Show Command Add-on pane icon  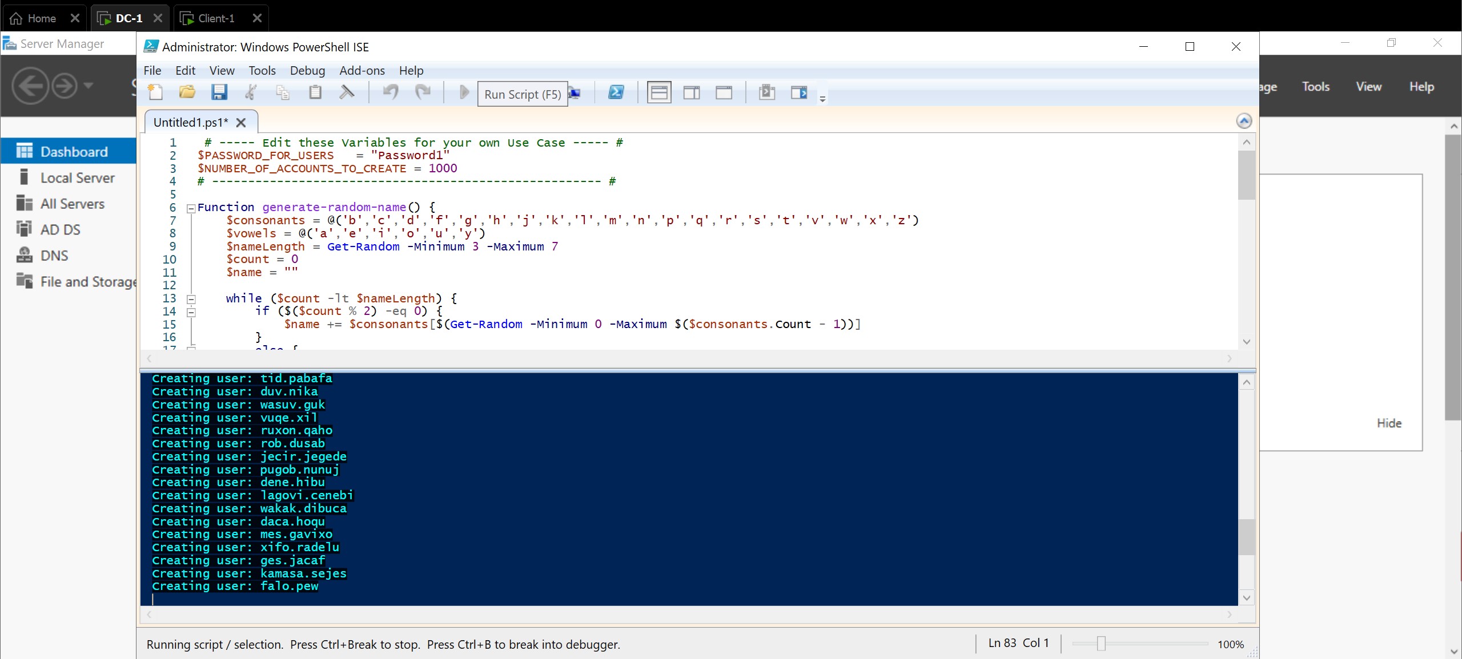[799, 92]
